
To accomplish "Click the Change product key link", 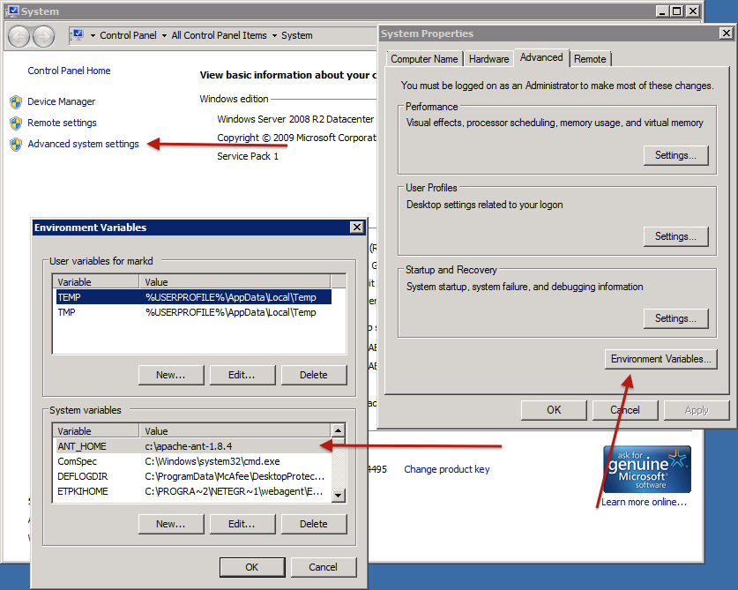I will click(x=446, y=469).
